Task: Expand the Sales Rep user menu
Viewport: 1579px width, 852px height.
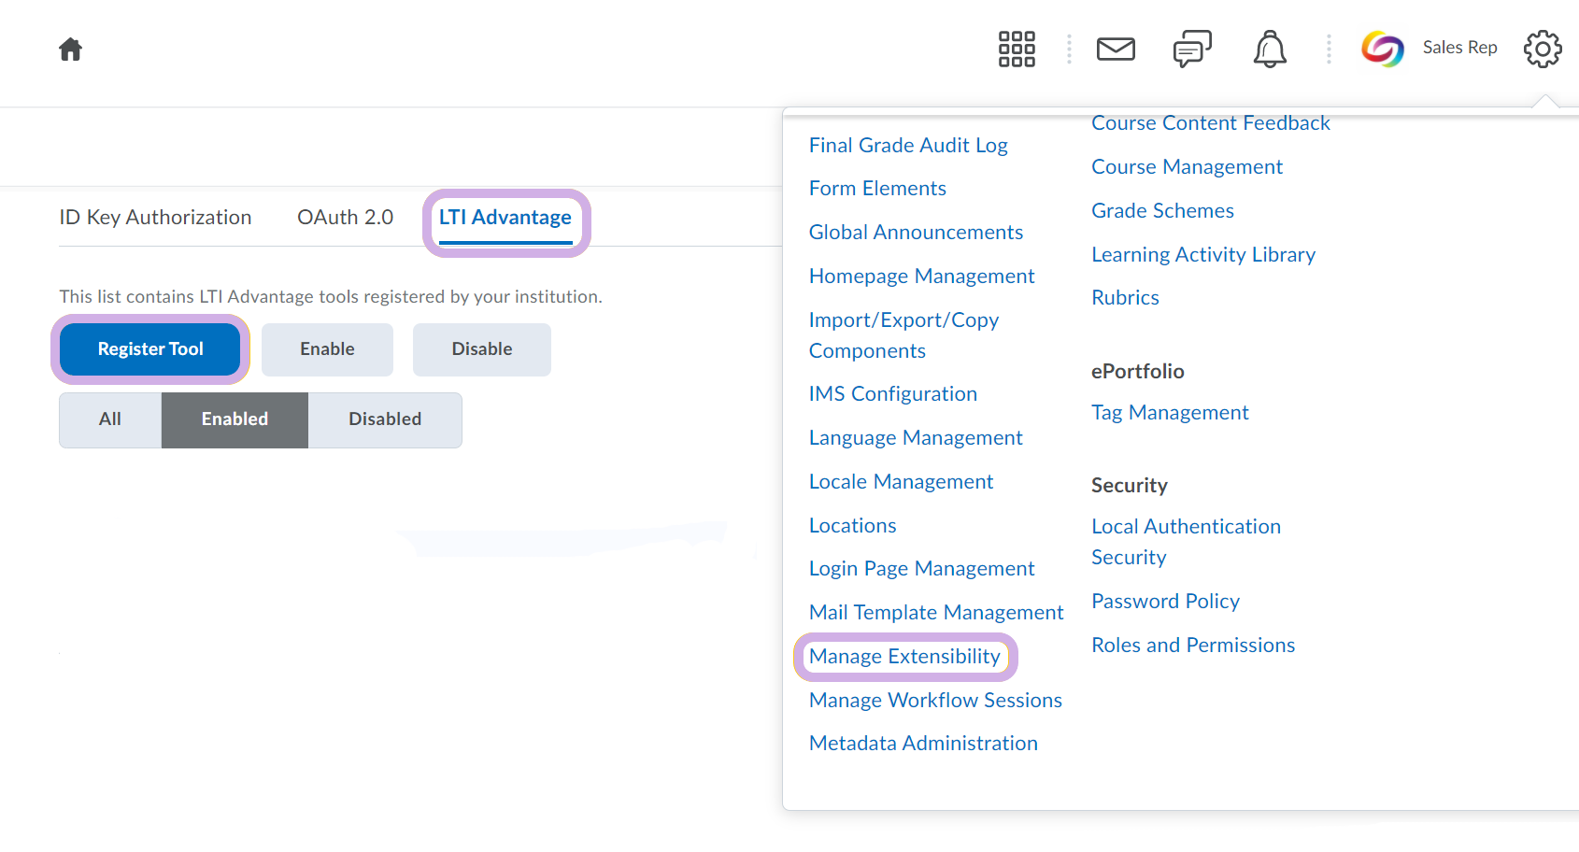Action: (1459, 48)
